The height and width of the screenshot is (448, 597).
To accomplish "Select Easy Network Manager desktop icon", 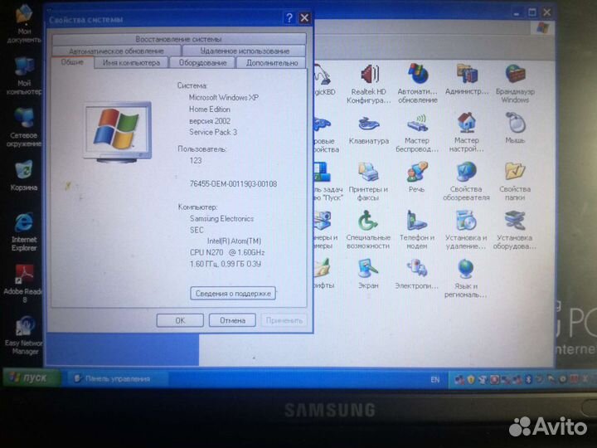I will 24,335.
